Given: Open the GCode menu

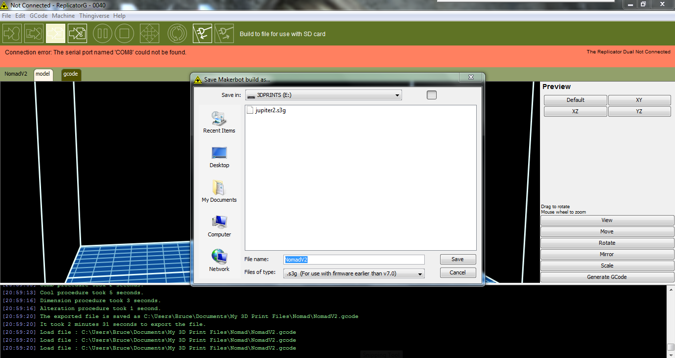Looking at the screenshot, I should tap(39, 16).
